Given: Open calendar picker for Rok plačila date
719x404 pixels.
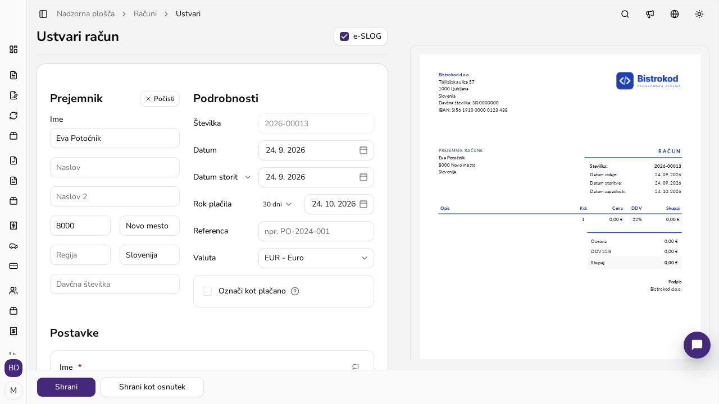Looking at the screenshot, I should [x=363, y=204].
